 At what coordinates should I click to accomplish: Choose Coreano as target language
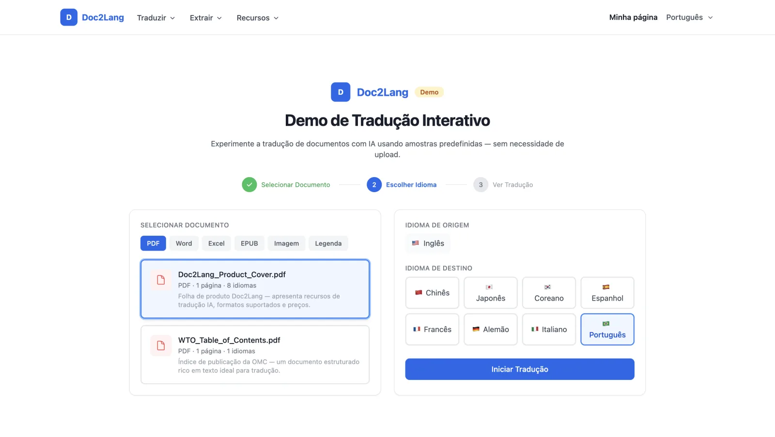coord(549,293)
